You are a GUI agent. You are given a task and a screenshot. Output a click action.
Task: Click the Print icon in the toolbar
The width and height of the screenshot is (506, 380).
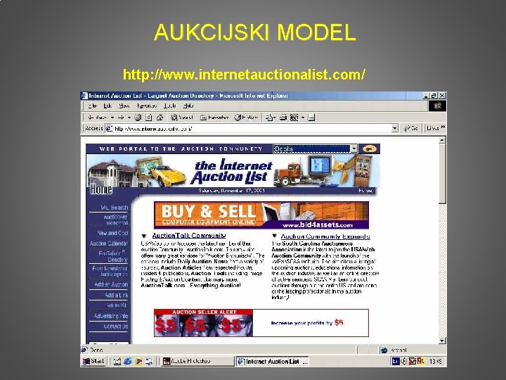pyautogui.click(x=283, y=118)
